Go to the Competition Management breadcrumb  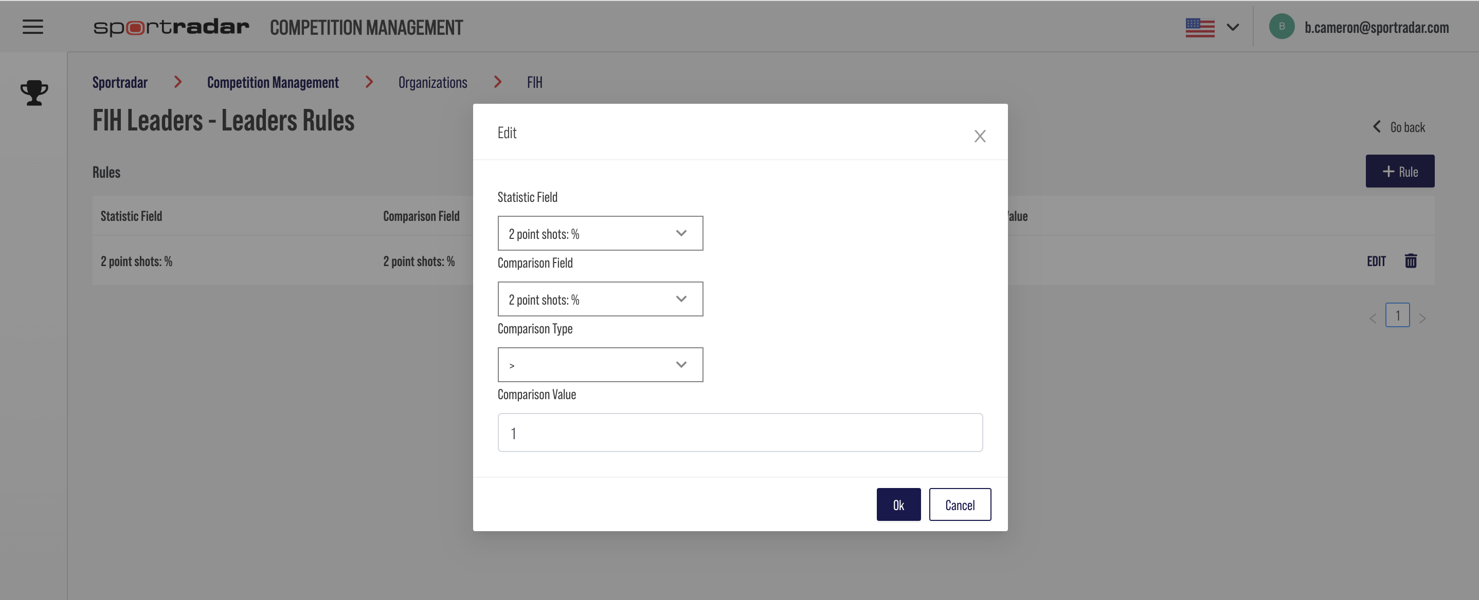pos(273,83)
